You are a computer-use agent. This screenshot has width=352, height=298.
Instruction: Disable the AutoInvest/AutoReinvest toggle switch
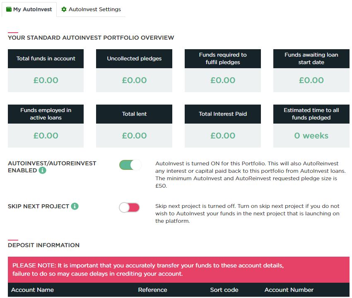130,165
